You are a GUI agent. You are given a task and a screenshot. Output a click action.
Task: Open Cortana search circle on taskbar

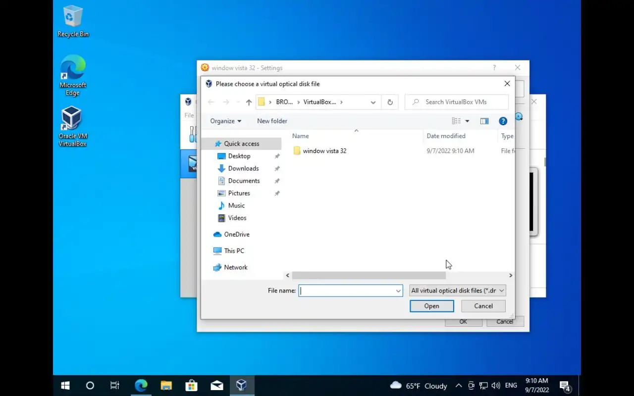(x=90, y=386)
